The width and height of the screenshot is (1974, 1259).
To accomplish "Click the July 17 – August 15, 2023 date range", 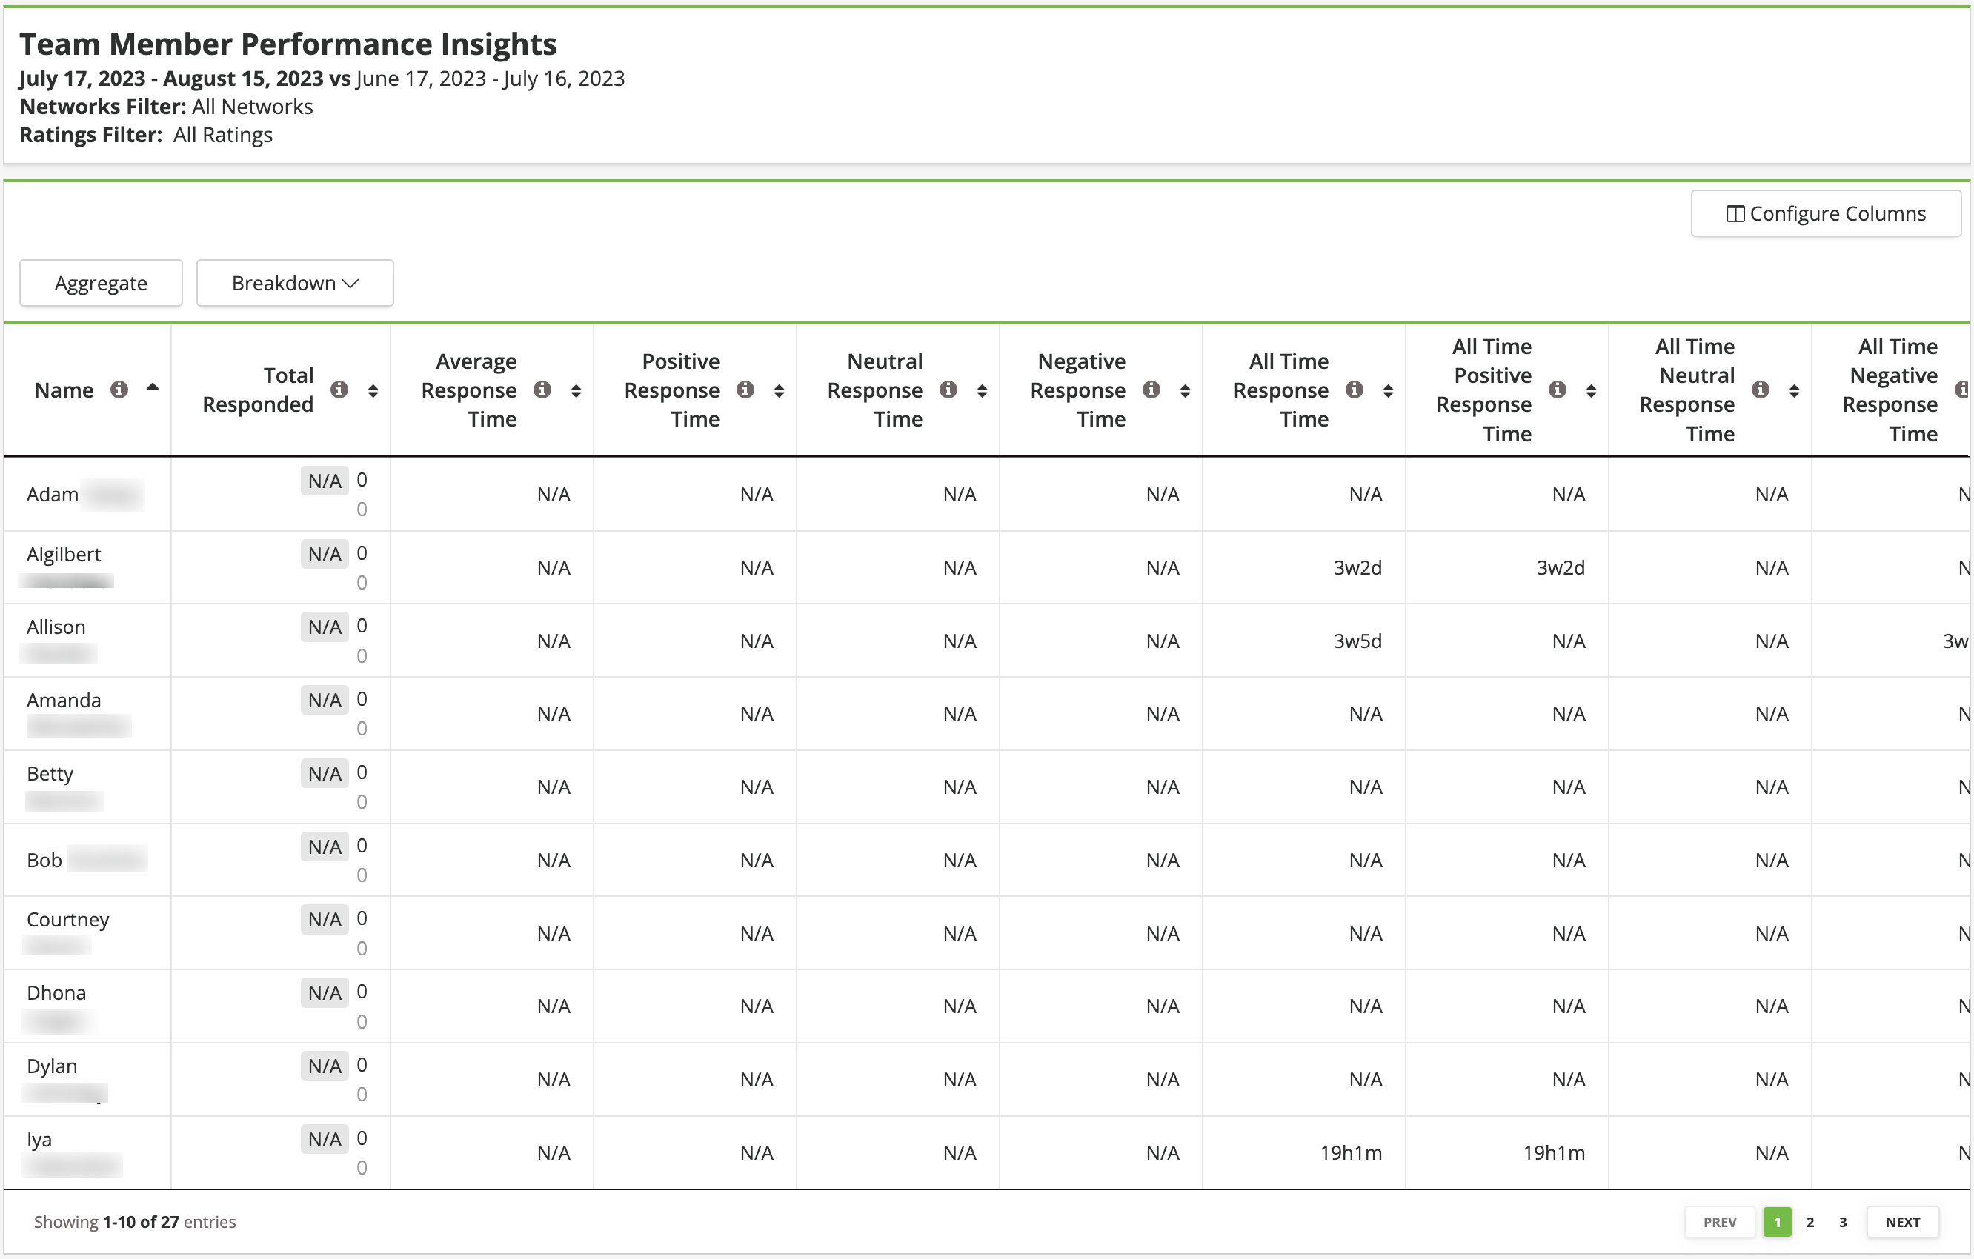I will 171,78.
